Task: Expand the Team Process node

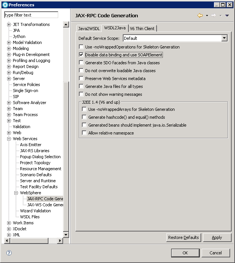Action: click(x=9, y=115)
